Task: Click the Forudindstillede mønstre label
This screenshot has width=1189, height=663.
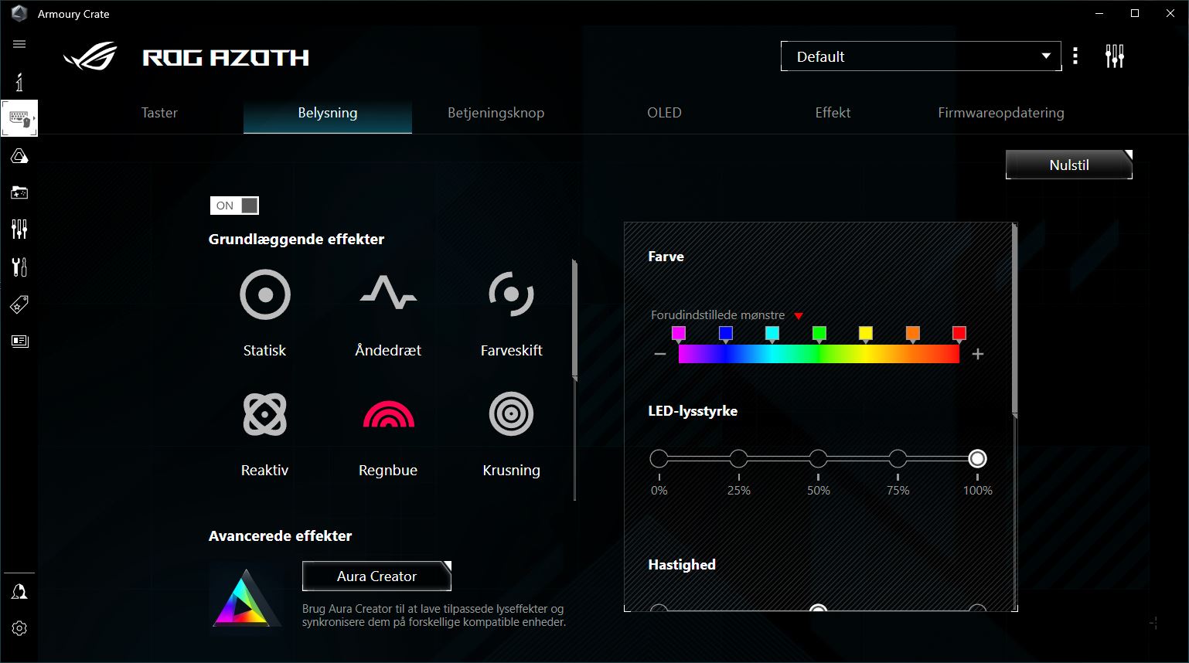Action: click(717, 315)
